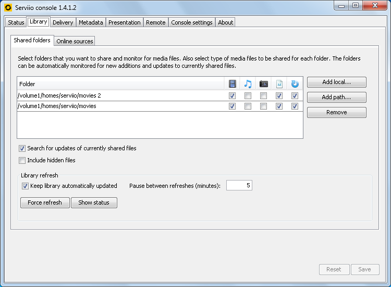Select the Shared folders sub-tab
391x287 pixels.
pos(32,40)
